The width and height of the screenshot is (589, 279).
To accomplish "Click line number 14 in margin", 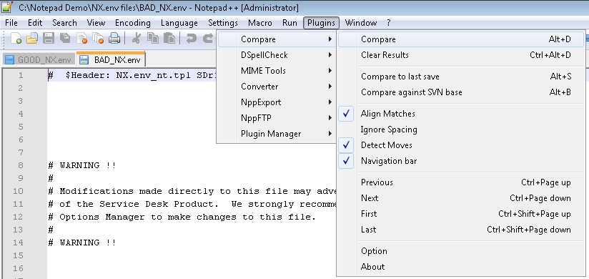I will (18, 243).
